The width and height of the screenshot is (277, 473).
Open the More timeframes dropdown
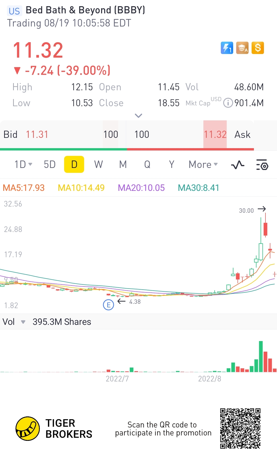point(203,164)
